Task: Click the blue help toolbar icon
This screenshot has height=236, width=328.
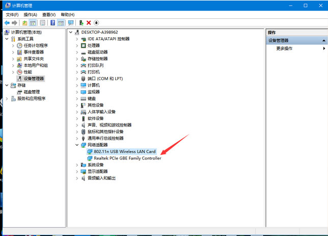Action: tap(52, 23)
